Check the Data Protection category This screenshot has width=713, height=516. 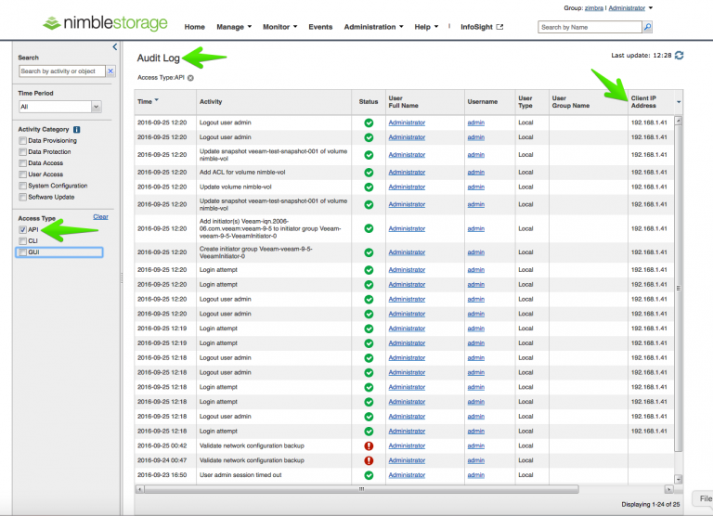coord(22,152)
